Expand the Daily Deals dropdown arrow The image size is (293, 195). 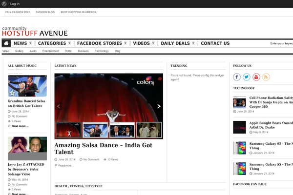pos(193,43)
